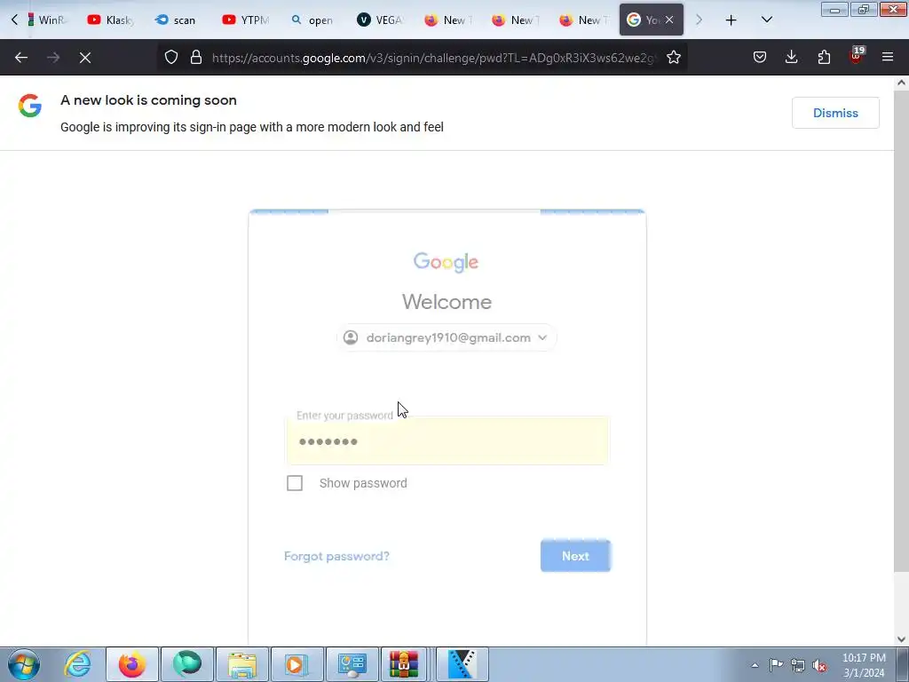Show hidden tray icons arrow

pos(755,665)
